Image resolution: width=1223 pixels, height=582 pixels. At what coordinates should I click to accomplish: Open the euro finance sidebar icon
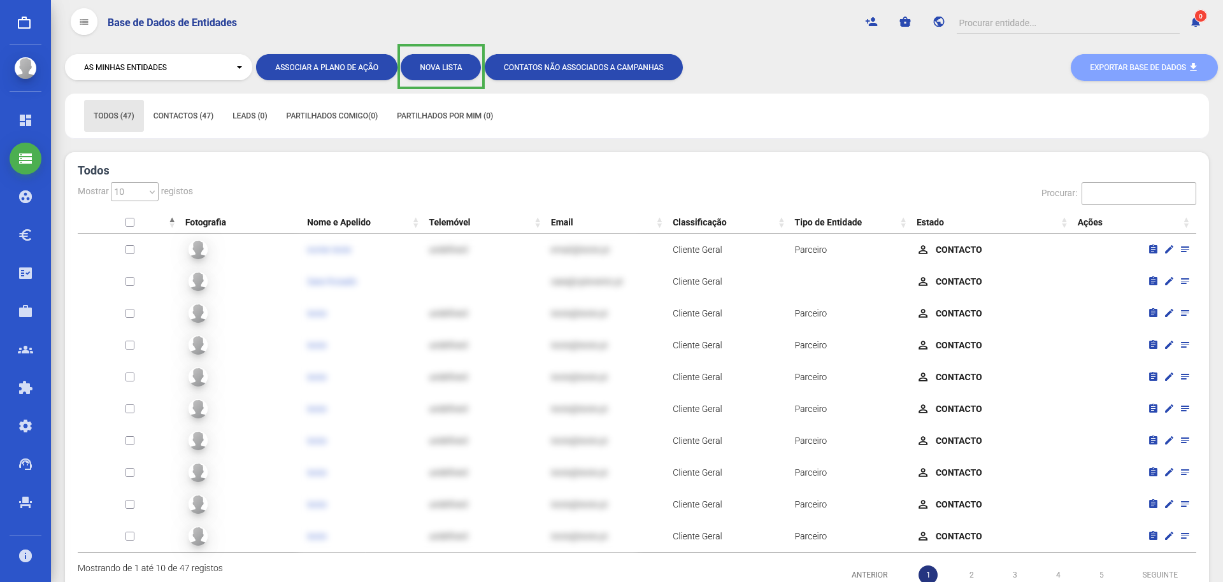tap(25, 235)
